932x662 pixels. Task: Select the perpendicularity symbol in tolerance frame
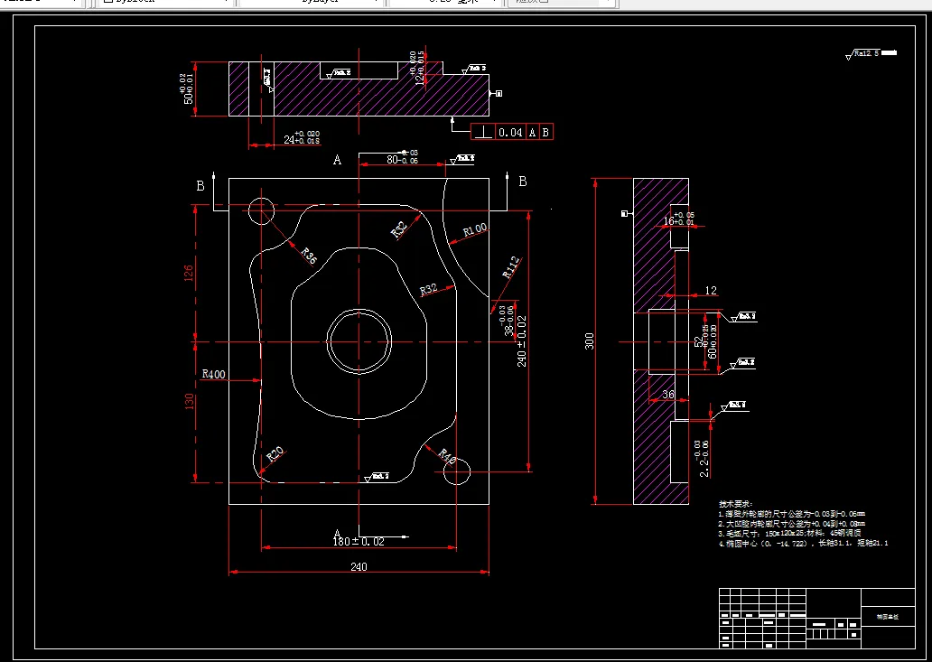pos(483,133)
